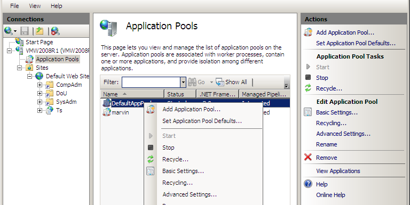This screenshot has width=410, height=205.
Task: Sort by the Status column header
Action: click(180, 94)
